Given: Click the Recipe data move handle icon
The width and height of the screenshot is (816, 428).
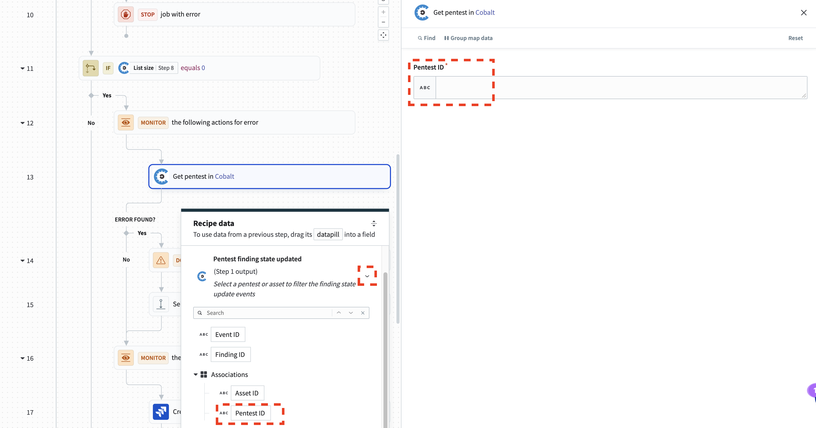Looking at the screenshot, I should 374,223.
